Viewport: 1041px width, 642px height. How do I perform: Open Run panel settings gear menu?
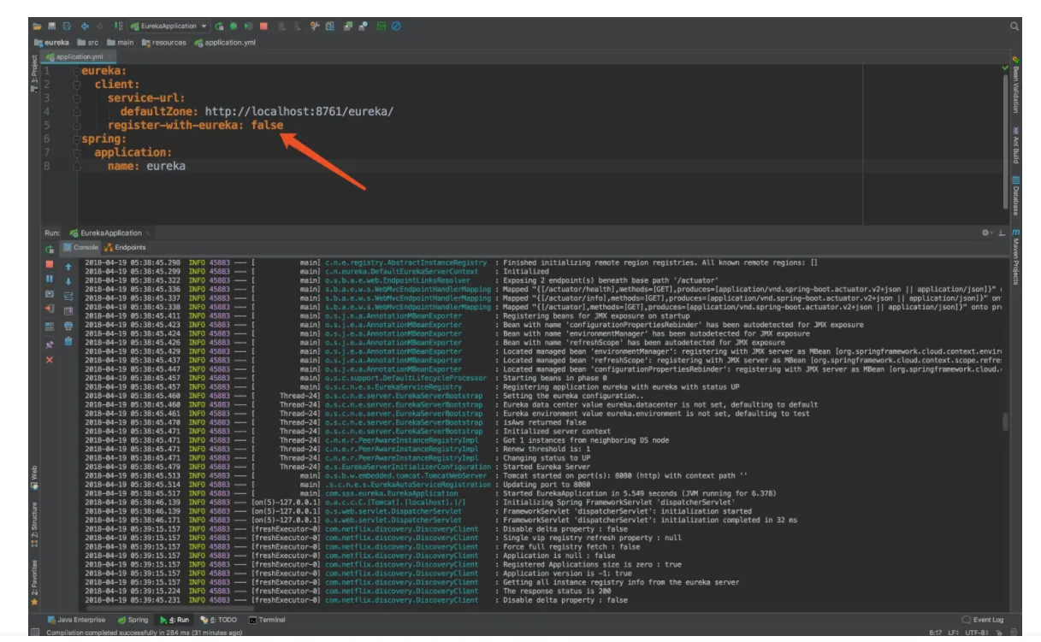click(987, 233)
